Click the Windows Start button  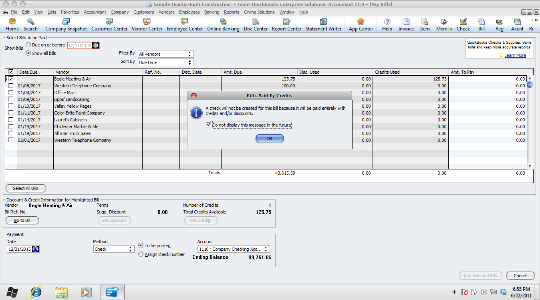(x=12, y=292)
